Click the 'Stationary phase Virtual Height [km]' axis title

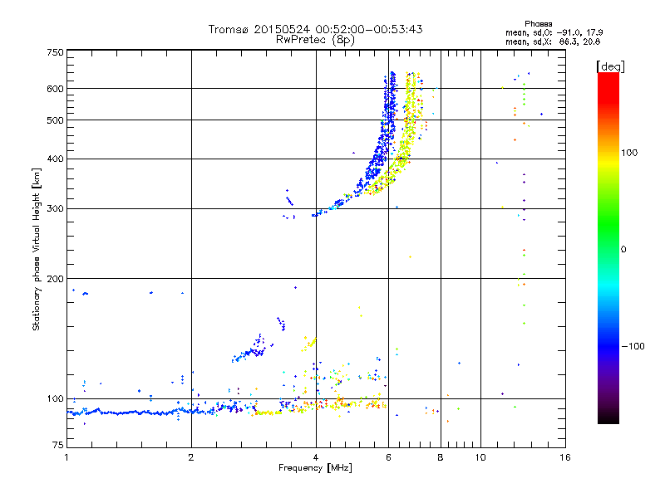click(x=36, y=250)
